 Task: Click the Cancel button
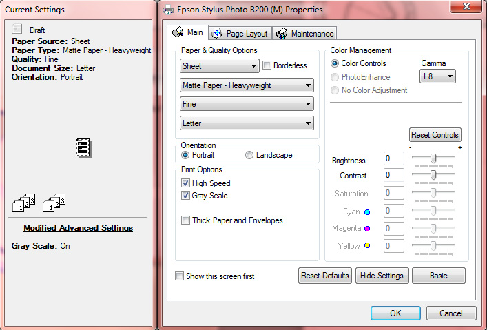pyautogui.click(x=451, y=313)
